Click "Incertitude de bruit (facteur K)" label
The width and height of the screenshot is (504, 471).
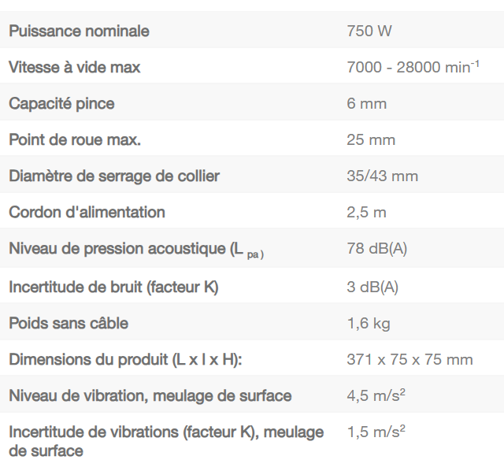[113, 287]
